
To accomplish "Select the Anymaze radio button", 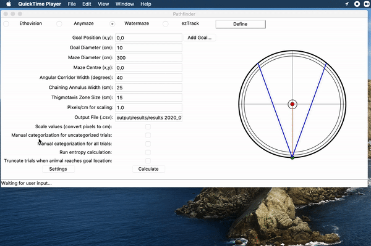I will tap(59, 23).
